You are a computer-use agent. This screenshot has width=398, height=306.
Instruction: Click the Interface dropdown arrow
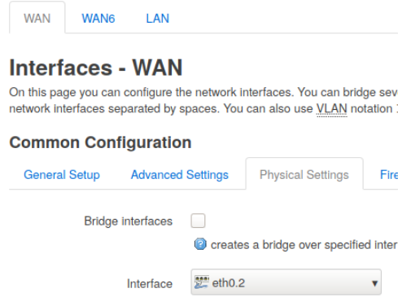point(374,283)
